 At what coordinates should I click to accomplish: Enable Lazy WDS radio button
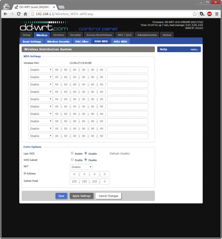pyautogui.click(x=72, y=153)
